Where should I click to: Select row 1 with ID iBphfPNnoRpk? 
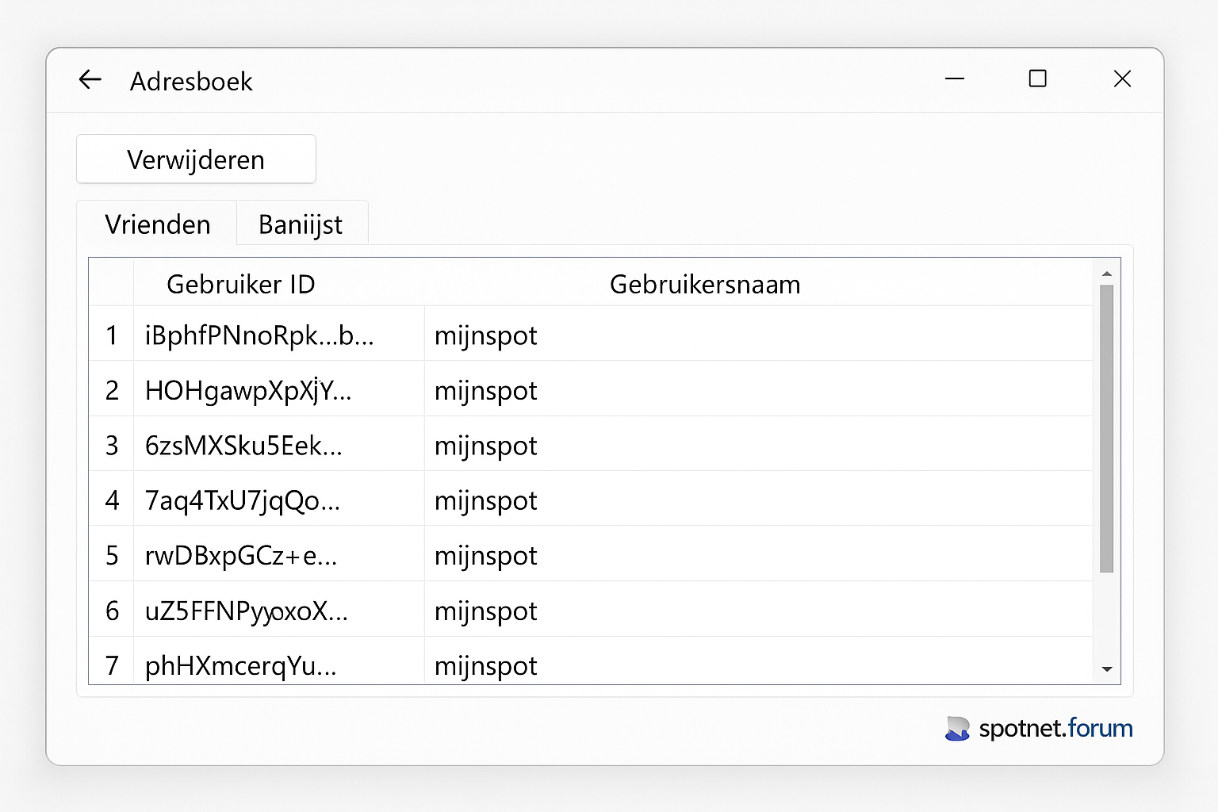pyautogui.click(x=259, y=335)
